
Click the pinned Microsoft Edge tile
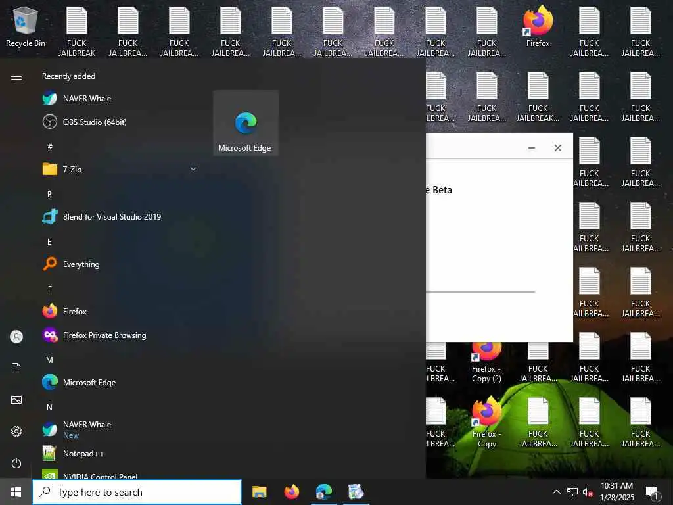pyautogui.click(x=246, y=123)
